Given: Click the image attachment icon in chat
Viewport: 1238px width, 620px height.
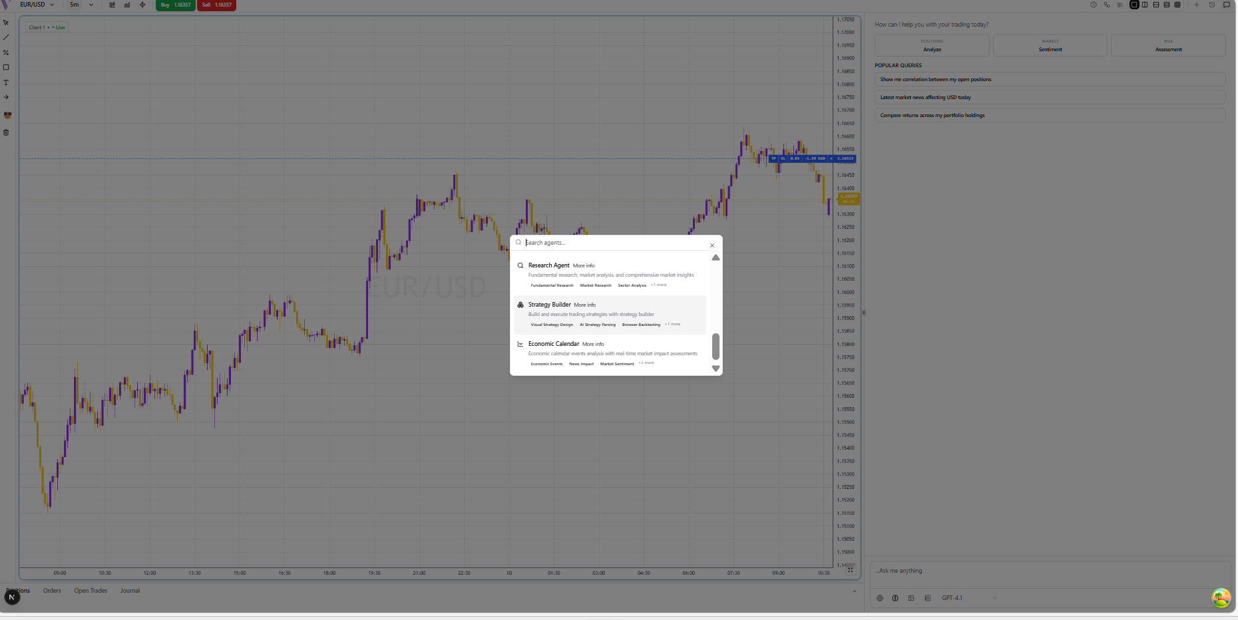Looking at the screenshot, I should point(911,598).
